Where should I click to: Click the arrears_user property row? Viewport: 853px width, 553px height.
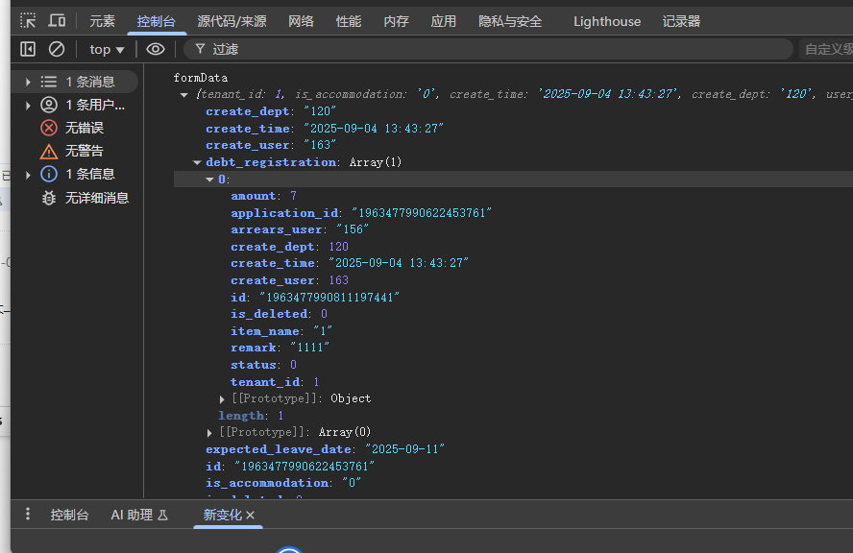300,229
